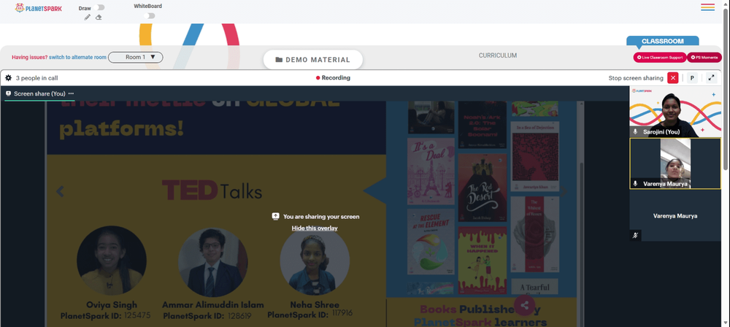Image resolution: width=730 pixels, height=327 pixels.
Task: Stop screen sharing with red X
Action: [673, 78]
